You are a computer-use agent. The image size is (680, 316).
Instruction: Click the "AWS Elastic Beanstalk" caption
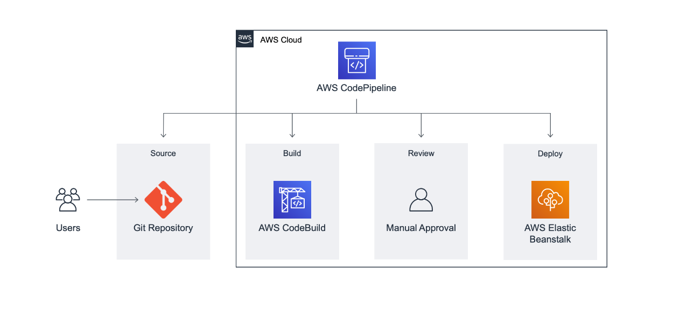click(550, 234)
